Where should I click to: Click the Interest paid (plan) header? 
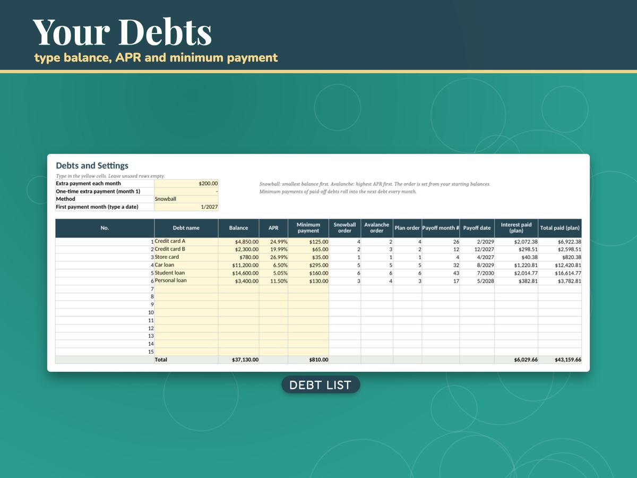(516, 228)
